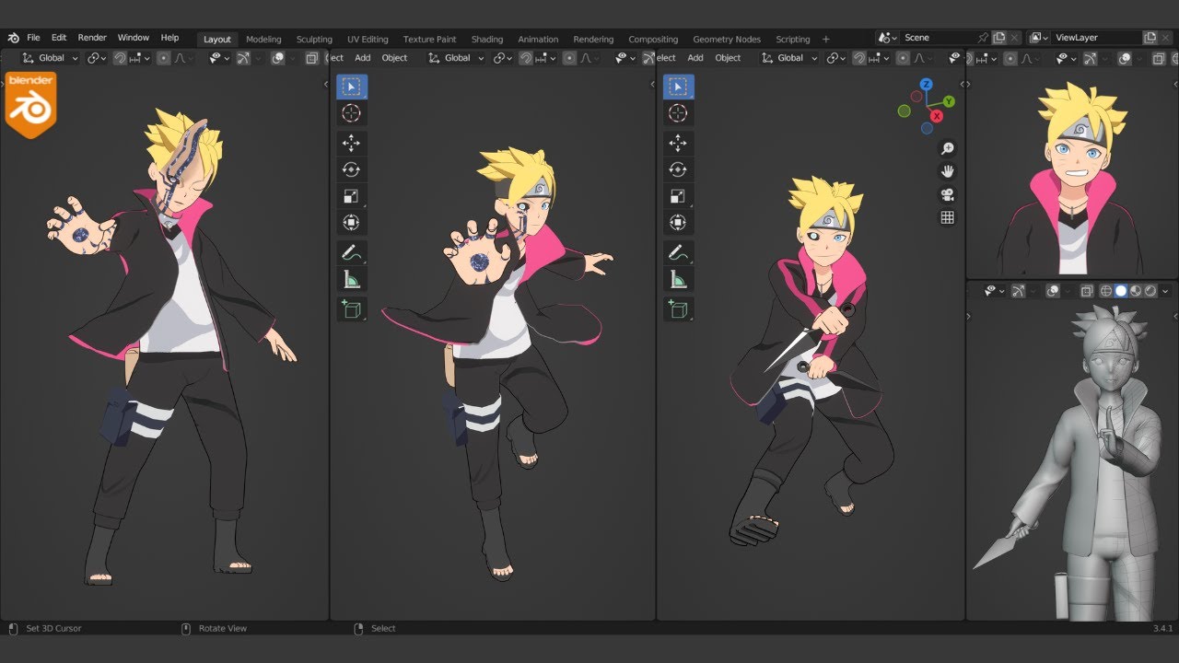Image resolution: width=1179 pixels, height=663 pixels.
Task: Open Object menu in the third viewport
Action: point(728,58)
